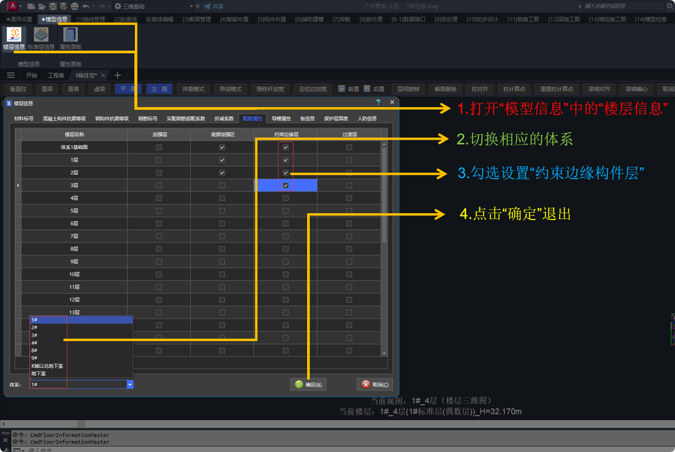This screenshot has height=452, width=675.
Task: Uncheck 约束边缘层 for 3层 row
Action: (x=286, y=185)
